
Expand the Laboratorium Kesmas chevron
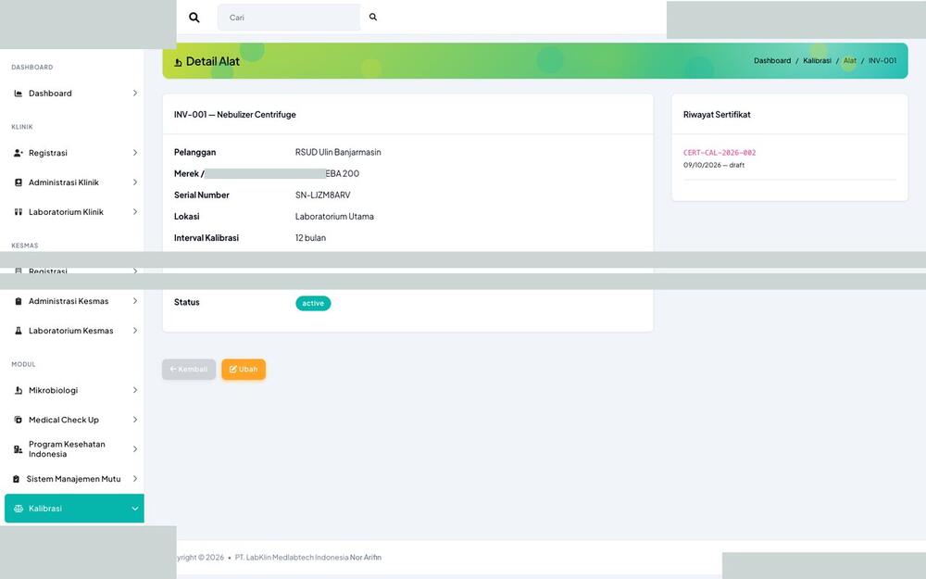pyautogui.click(x=134, y=331)
